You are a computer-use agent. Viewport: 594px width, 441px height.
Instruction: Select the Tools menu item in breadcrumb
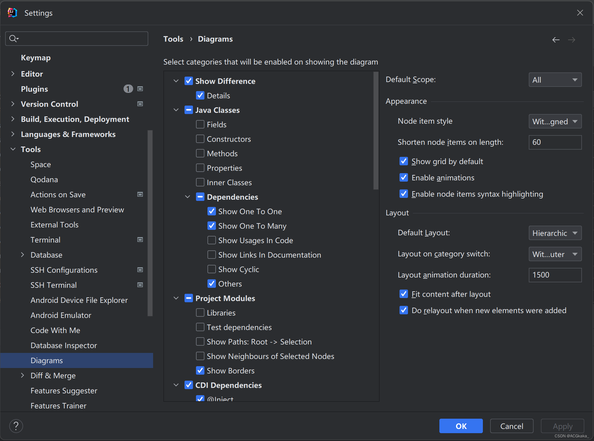[x=173, y=39]
